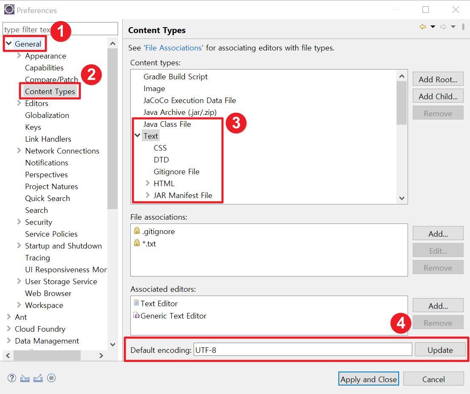The image size is (470, 394).
Task: Select Java Class File content type
Action: point(167,124)
